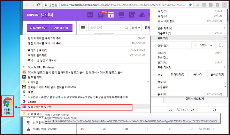This screenshot has width=230, height=135.
Task: Open Chrome's three-dot menu button
Action: click(225, 5)
